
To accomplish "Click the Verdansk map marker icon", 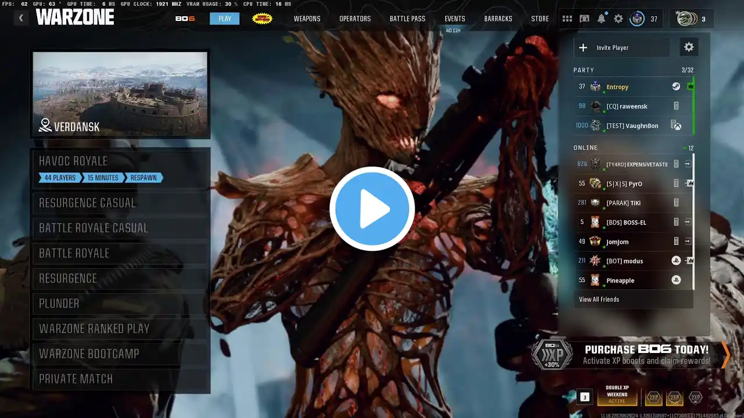I will 45,125.
